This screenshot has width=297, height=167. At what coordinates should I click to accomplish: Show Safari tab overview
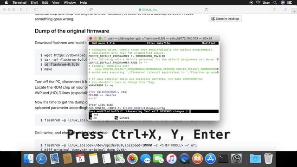click(x=285, y=9)
